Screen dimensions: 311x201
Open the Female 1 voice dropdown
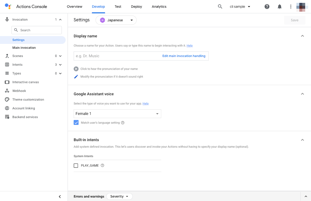pos(117,114)
